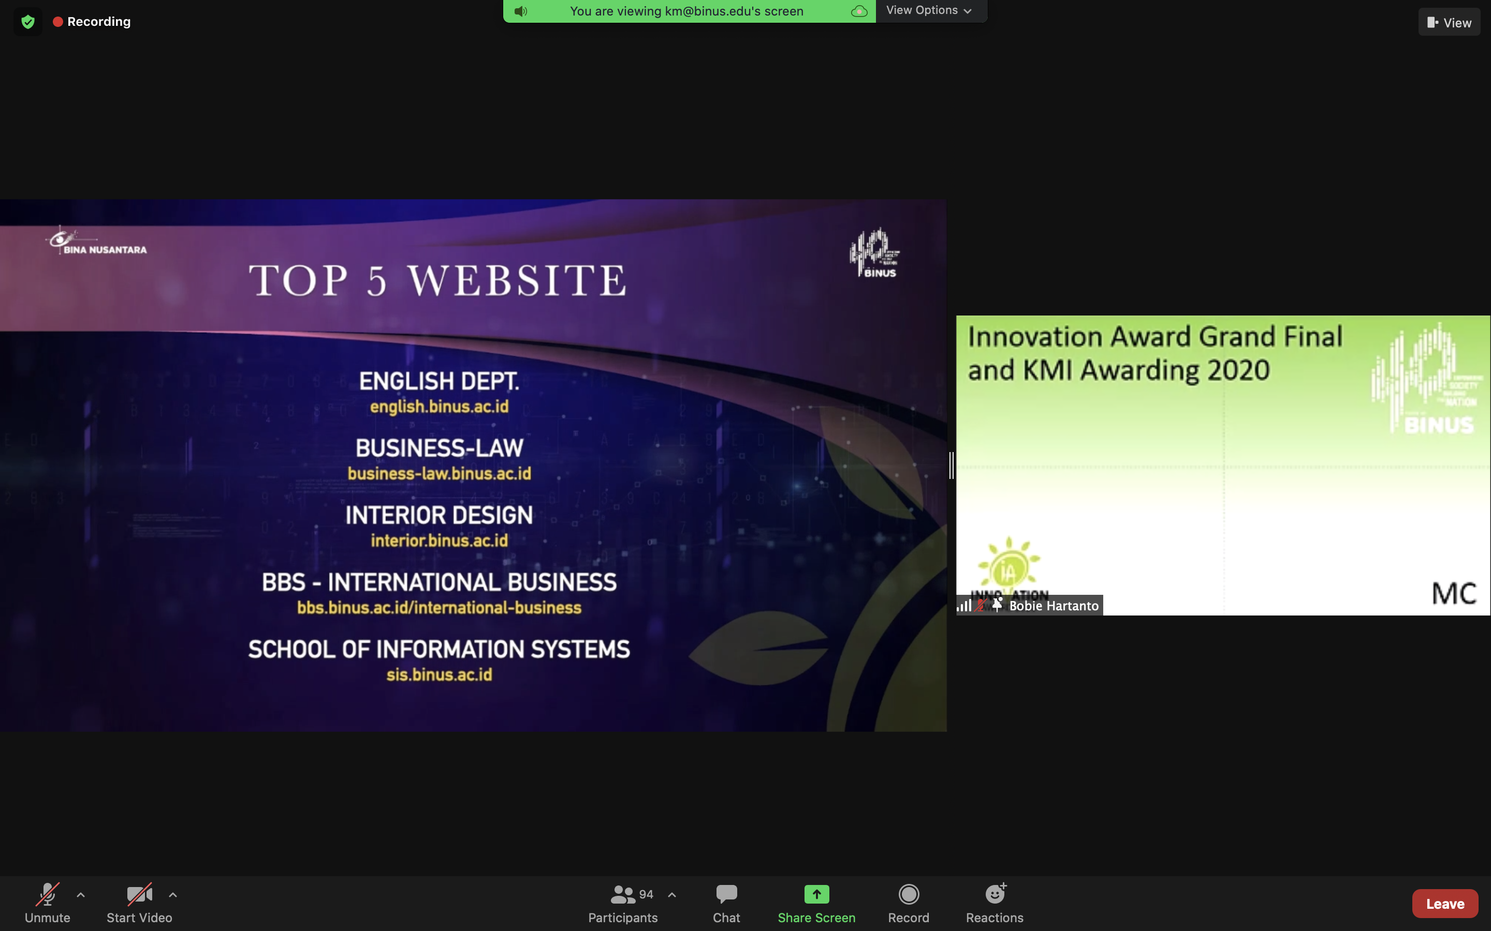Open the View layout menu
The width and height of the screenshot is (1491, 931).
point(1449,22)
